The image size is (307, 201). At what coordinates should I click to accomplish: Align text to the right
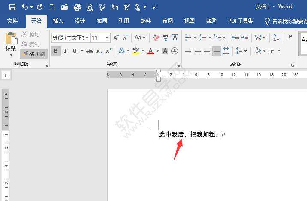207,51
